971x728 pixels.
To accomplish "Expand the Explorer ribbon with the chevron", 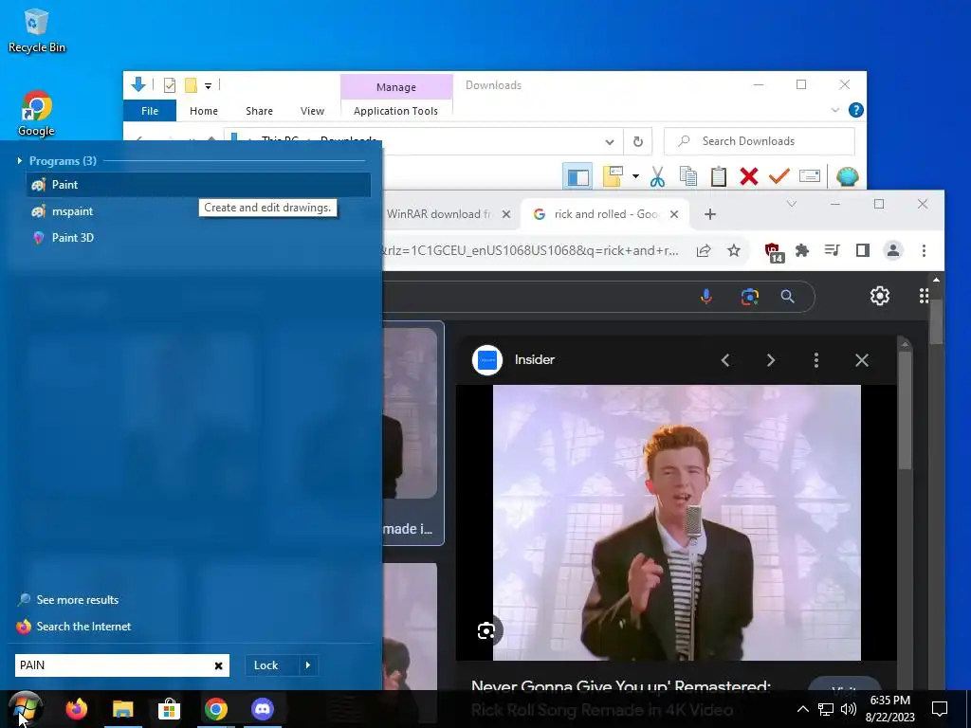I will click(834, 110).
